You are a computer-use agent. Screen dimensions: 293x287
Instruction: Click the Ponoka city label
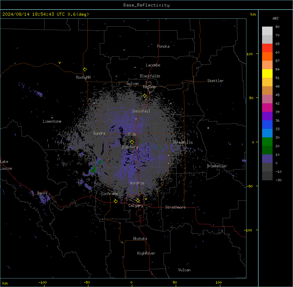pos(163,46)
